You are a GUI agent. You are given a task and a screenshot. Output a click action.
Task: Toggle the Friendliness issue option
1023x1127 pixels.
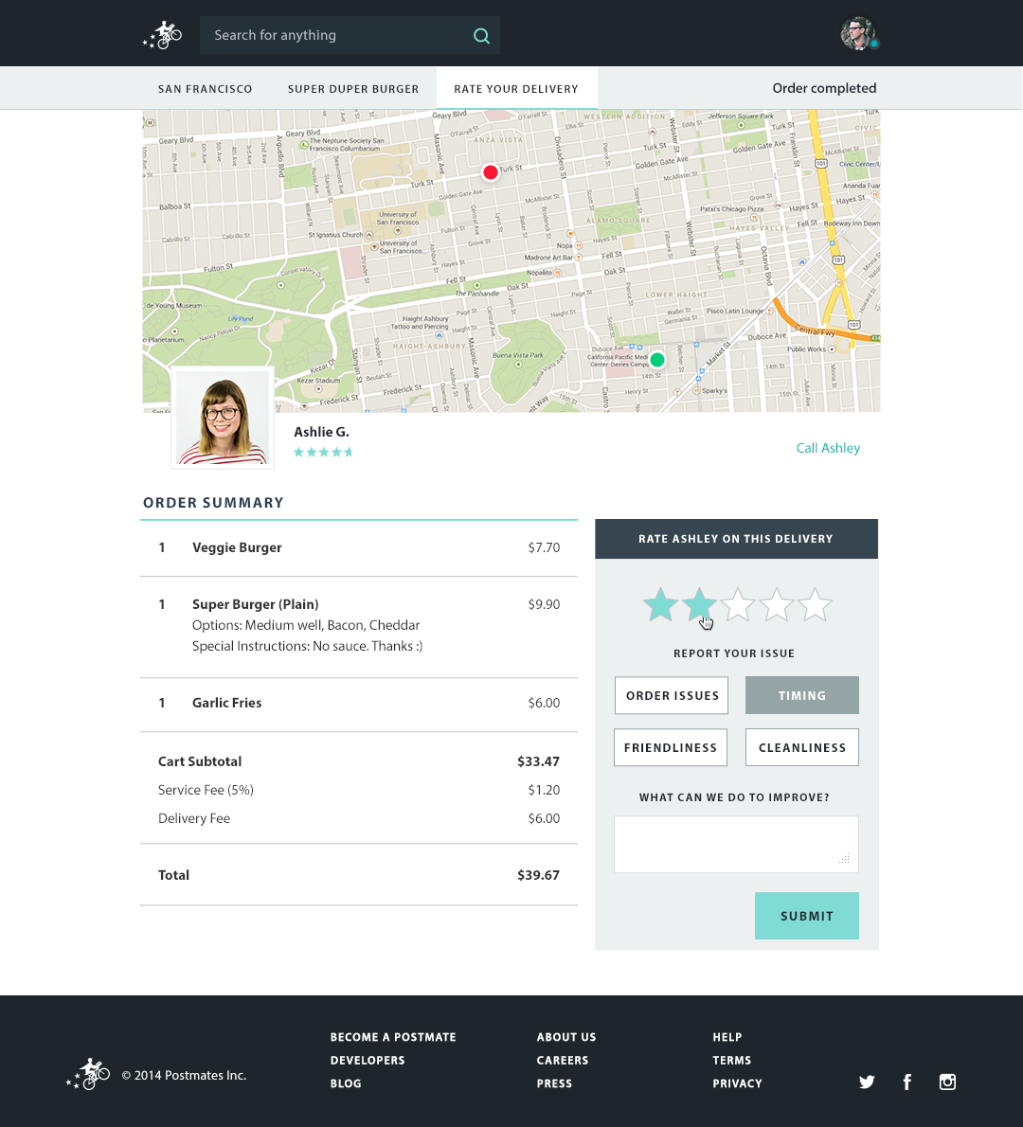click(x=671, y=747)
